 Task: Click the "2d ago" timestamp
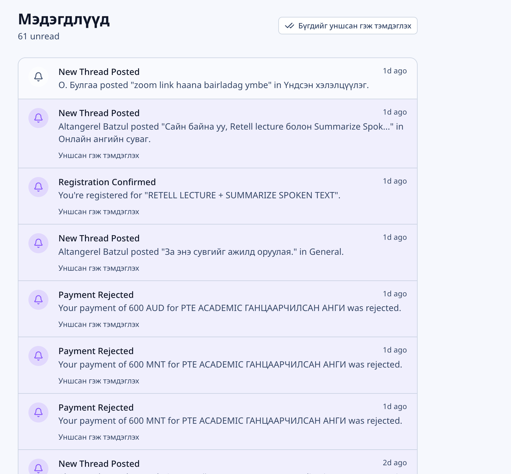click(395, 463)
